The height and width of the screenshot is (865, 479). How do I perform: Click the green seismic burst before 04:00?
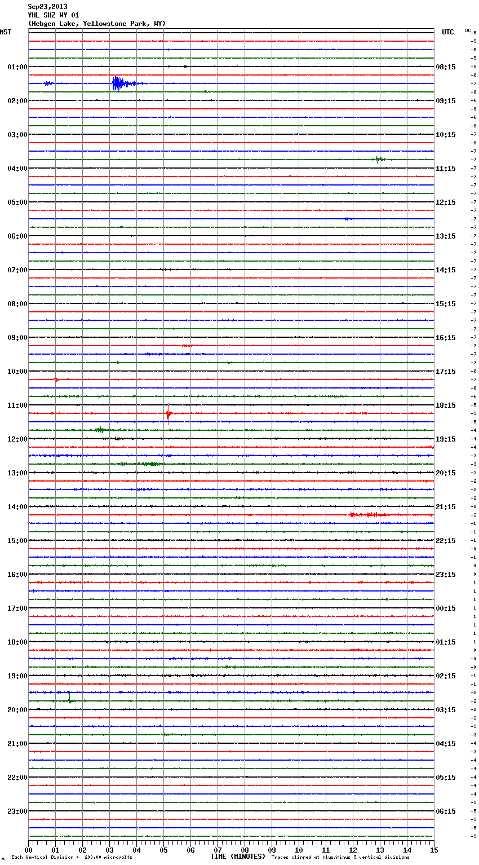click(x=379, y=160)
